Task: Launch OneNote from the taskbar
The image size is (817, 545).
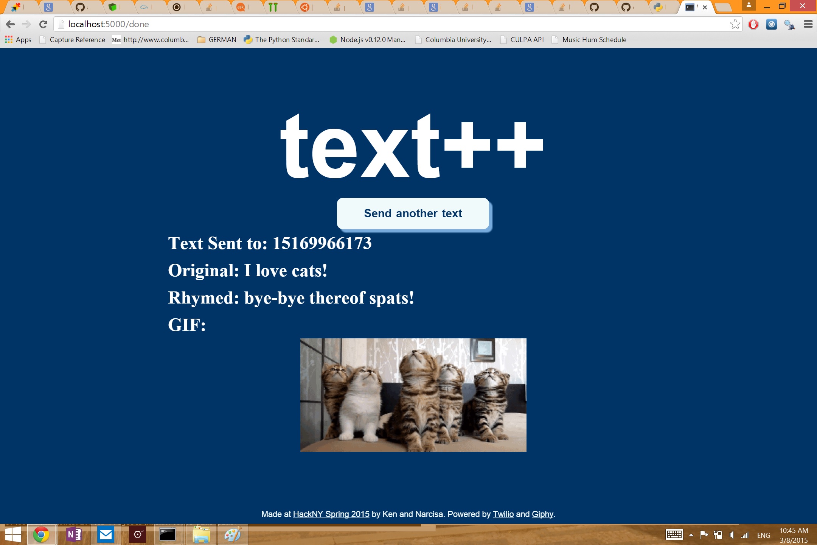Action: pos(74,535)
